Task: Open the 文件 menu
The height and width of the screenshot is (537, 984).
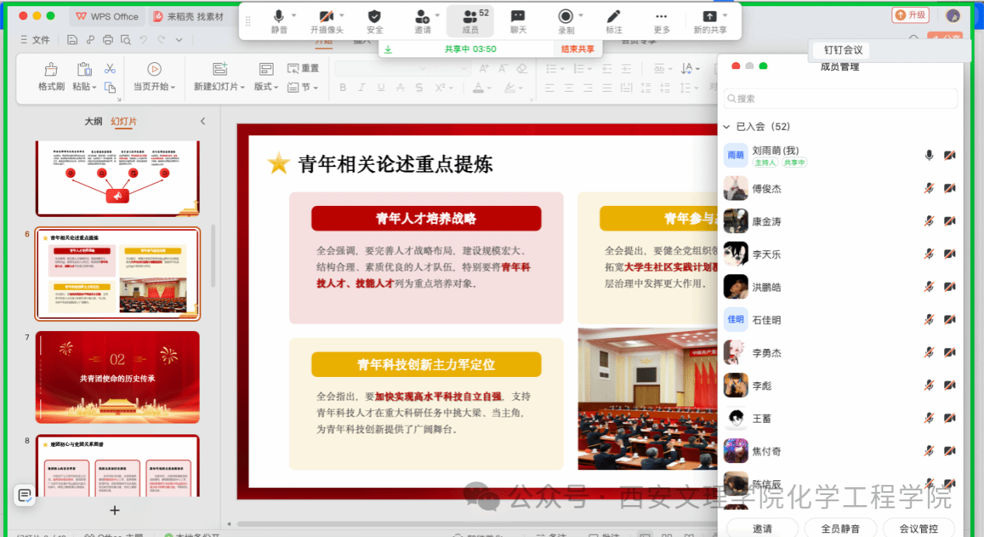Action: tap(34, 40)
